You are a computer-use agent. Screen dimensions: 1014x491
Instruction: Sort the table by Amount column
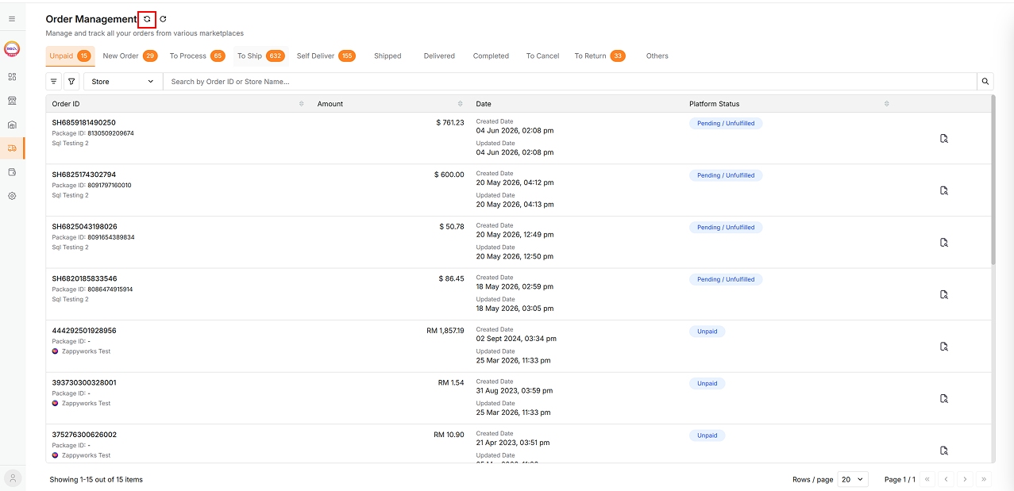(x=461, y=104)
